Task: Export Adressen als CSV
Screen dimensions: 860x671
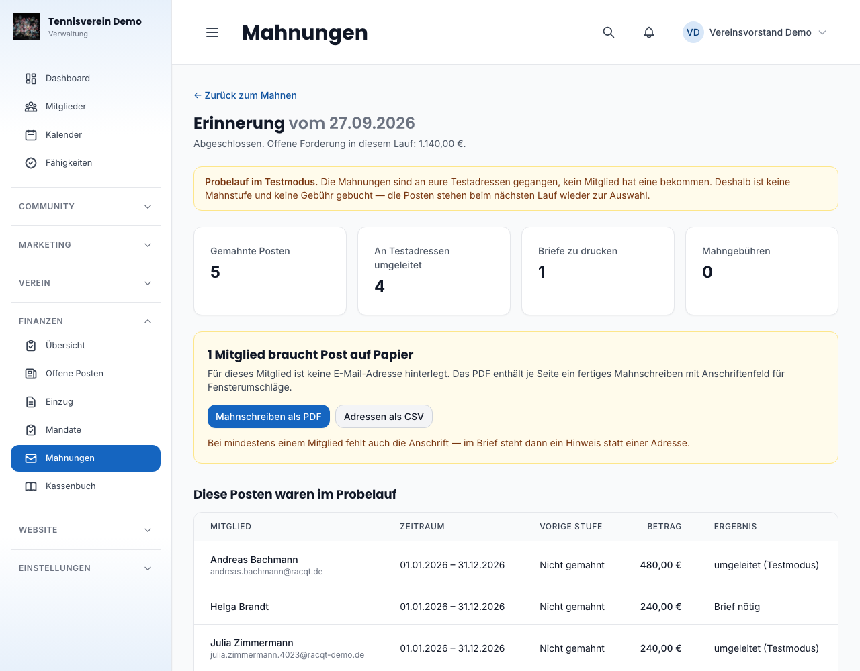Action: [x=384, y=417]
